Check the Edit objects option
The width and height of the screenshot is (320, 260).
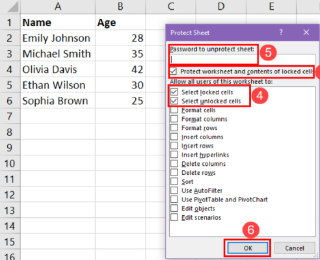click(174, 209)
